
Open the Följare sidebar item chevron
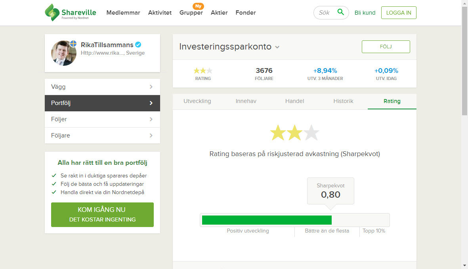click(151, 135)
